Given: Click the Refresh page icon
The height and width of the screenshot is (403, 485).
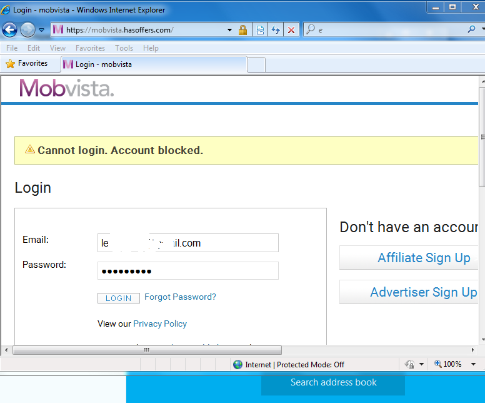Looking at the screenshot, I should 276,30.
